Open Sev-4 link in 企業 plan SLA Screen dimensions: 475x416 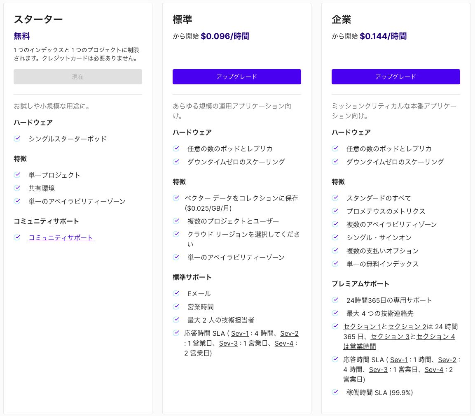tap(434, 370)
